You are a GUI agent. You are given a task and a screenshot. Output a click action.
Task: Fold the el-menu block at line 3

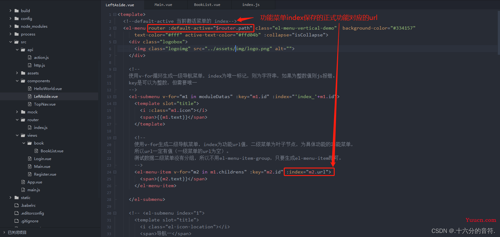click(115, 28)
